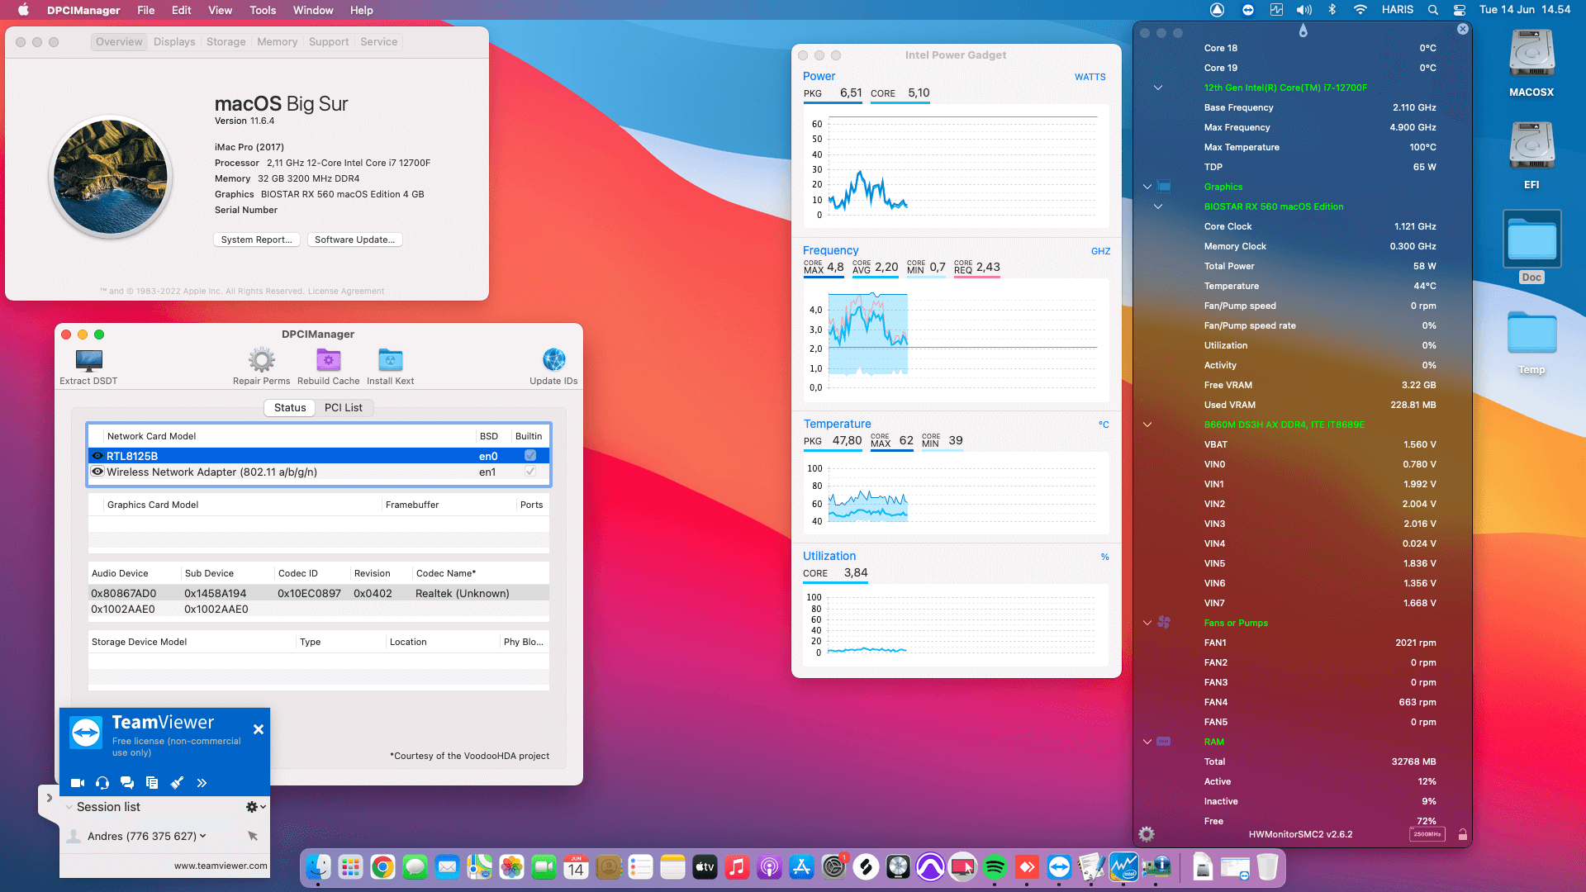Screen dimensions: 1586x892
Task: Click the TeamViewer video camera icon
Action: coord(78,783)
